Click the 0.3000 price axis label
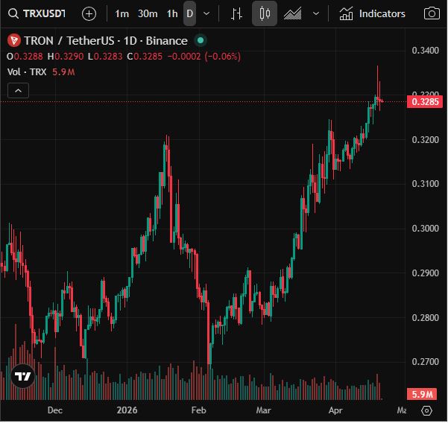The height and width of the screenshot is (423, 448). (x=425, y=229)
